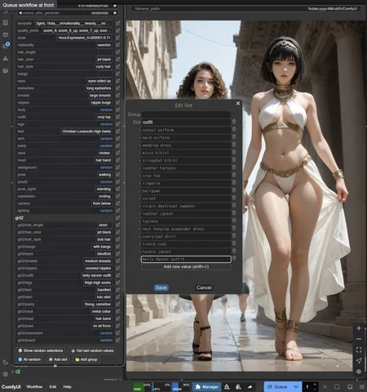Click Add new value button

(x=186, y=267)
